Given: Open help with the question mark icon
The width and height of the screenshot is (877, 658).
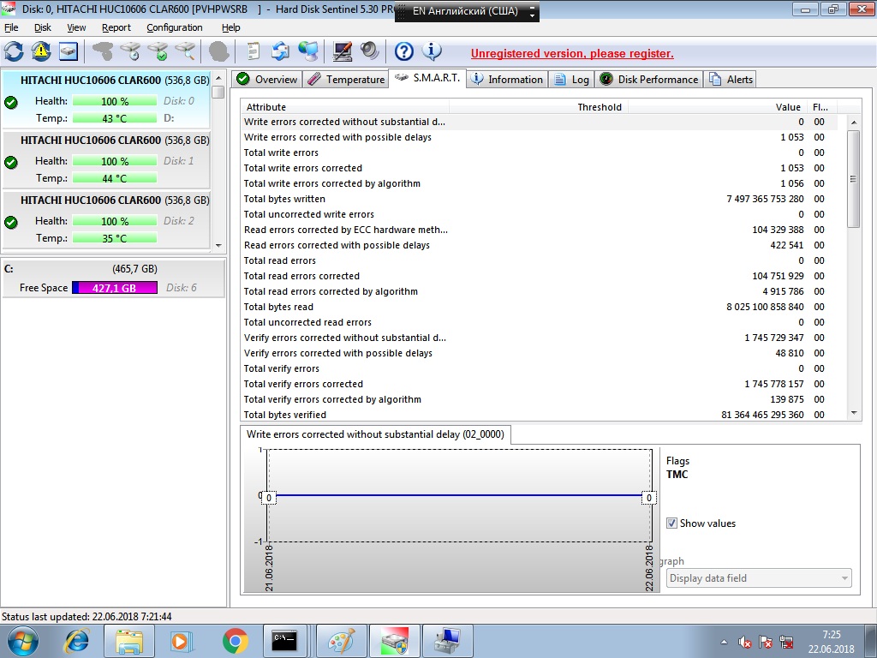Looking at the screenshot, I should (x=404, y=52).
